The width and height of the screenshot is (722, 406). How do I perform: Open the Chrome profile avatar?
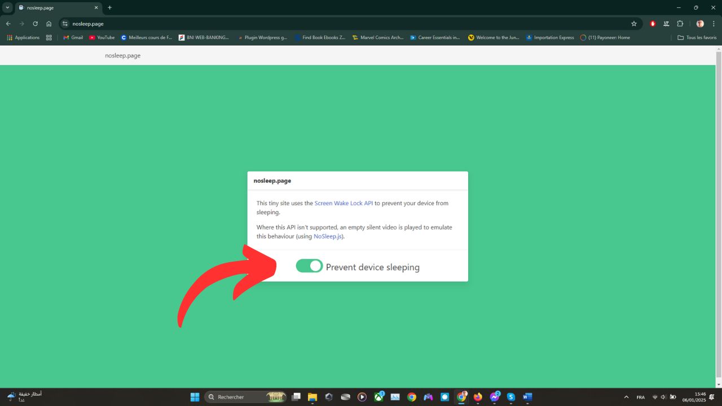pos(699,24)
